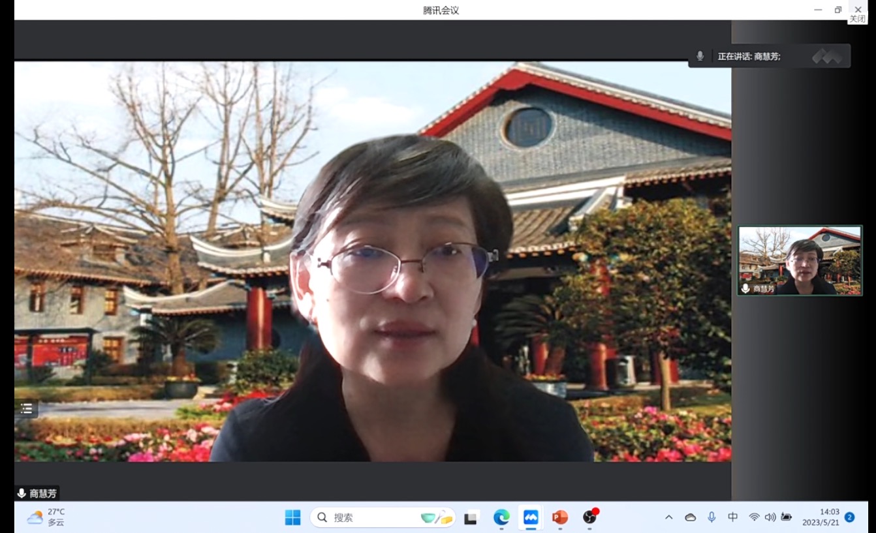The height and width of the screenshot is (533, 876).
Task: Click the OneDrive cloud tray icon
Action: pos(690,517)
